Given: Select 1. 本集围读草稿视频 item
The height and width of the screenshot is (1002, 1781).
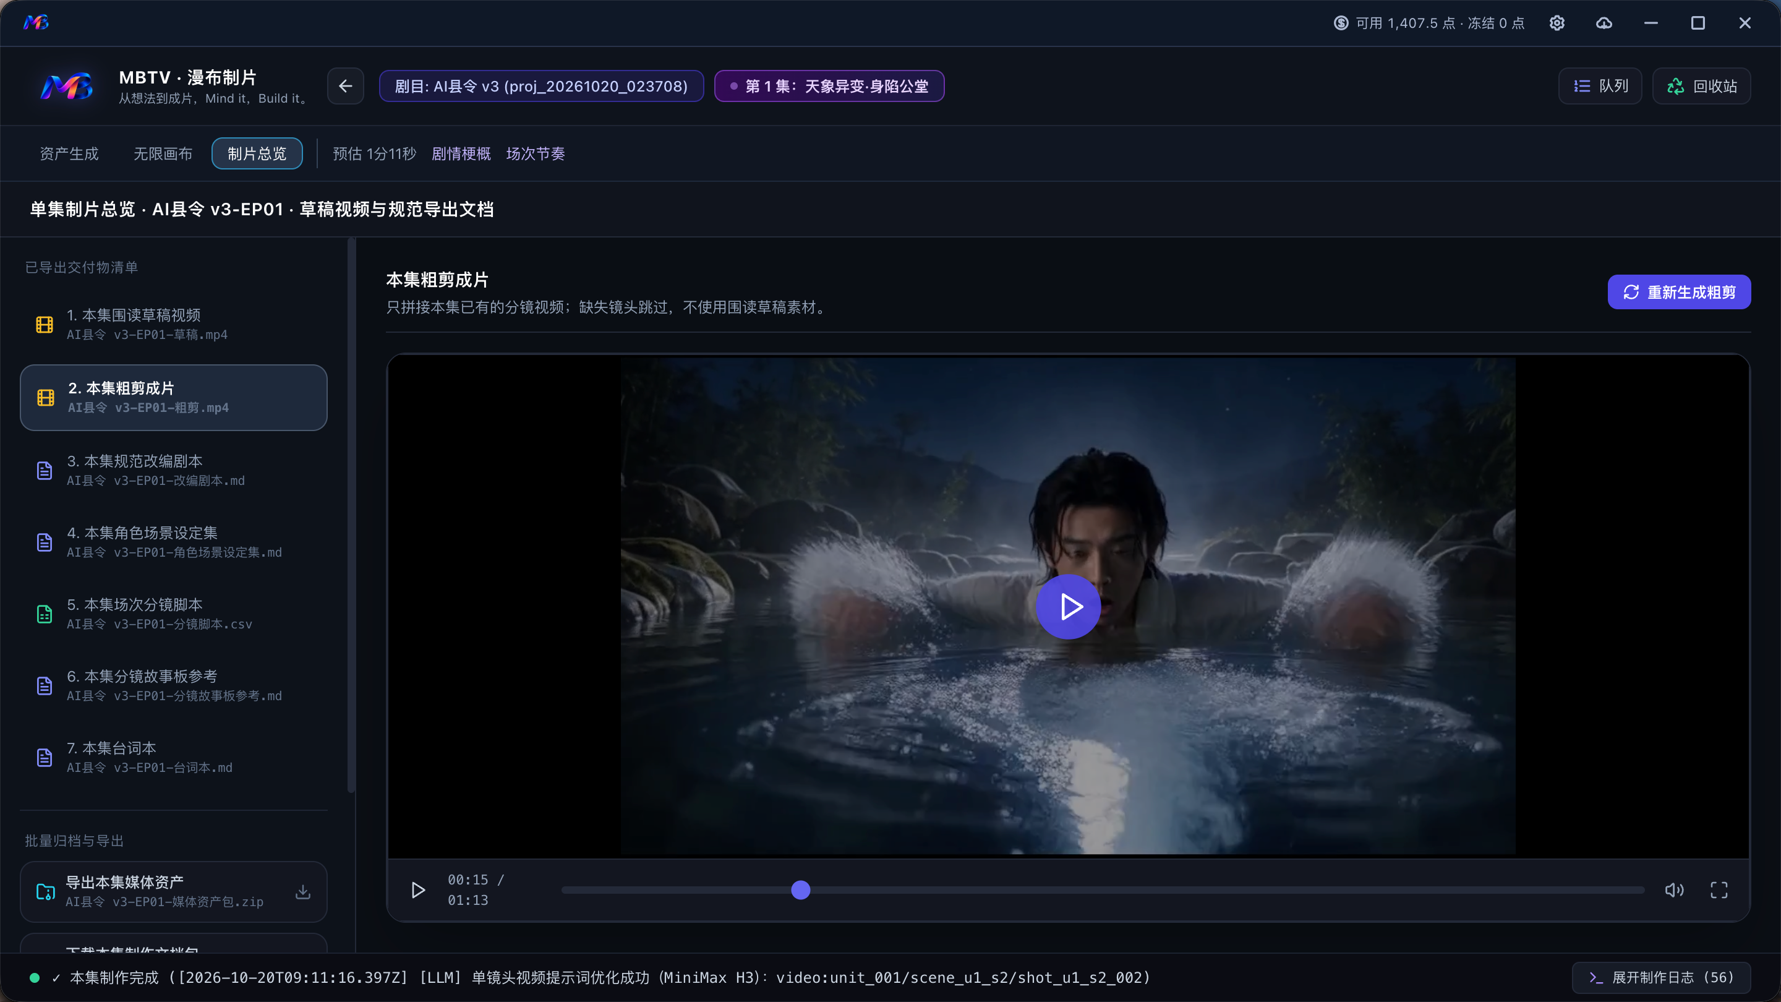Looking at the screenshot, I should coord(174,324).
